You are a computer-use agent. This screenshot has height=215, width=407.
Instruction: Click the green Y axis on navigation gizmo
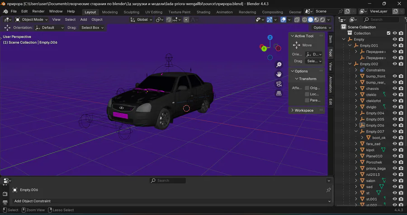(264, 48)
